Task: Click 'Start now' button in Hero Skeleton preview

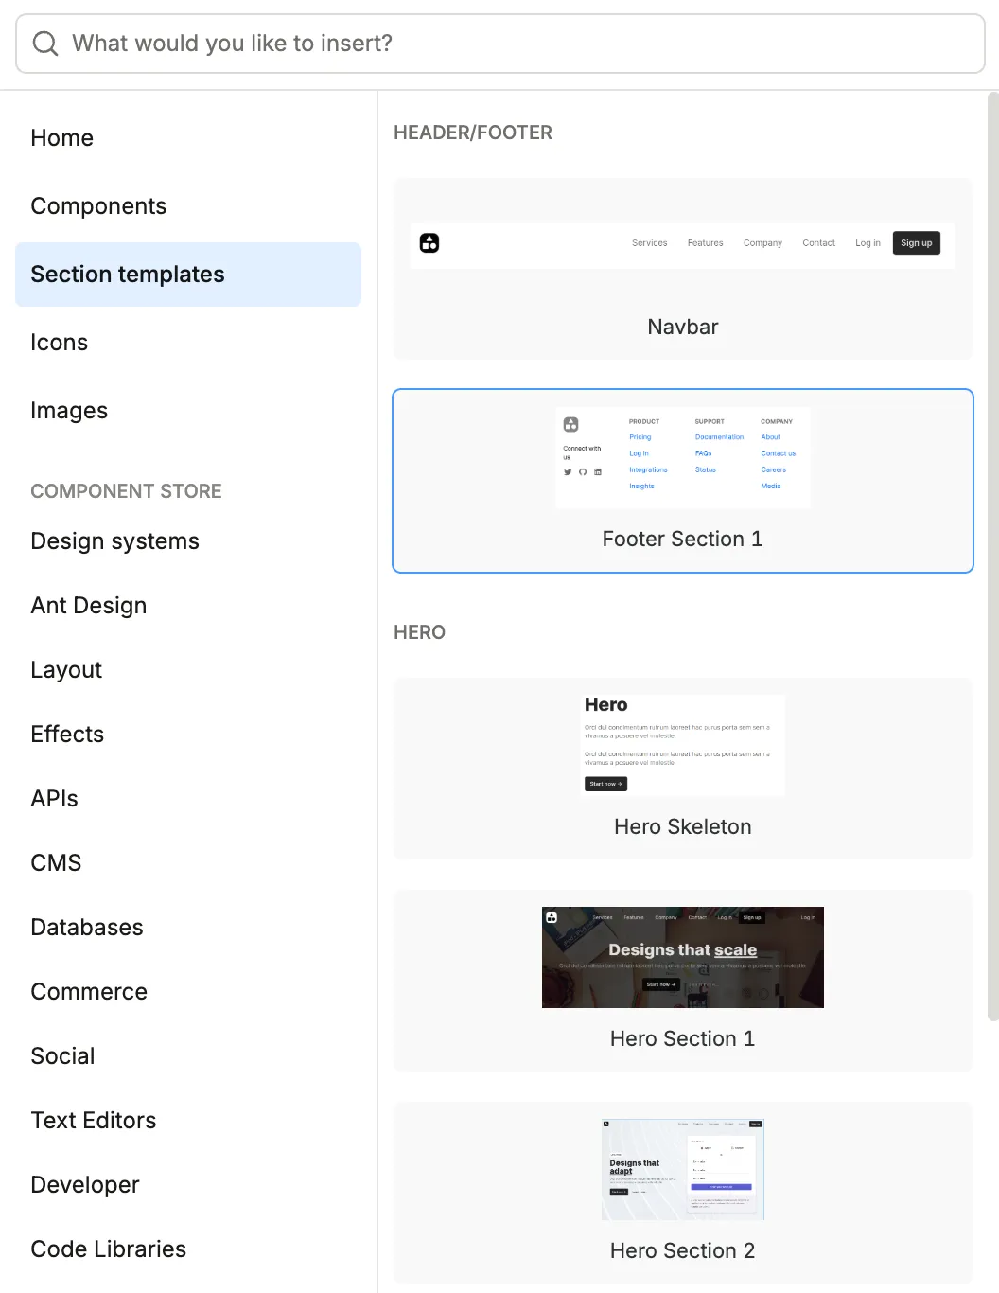Action: 605,784
